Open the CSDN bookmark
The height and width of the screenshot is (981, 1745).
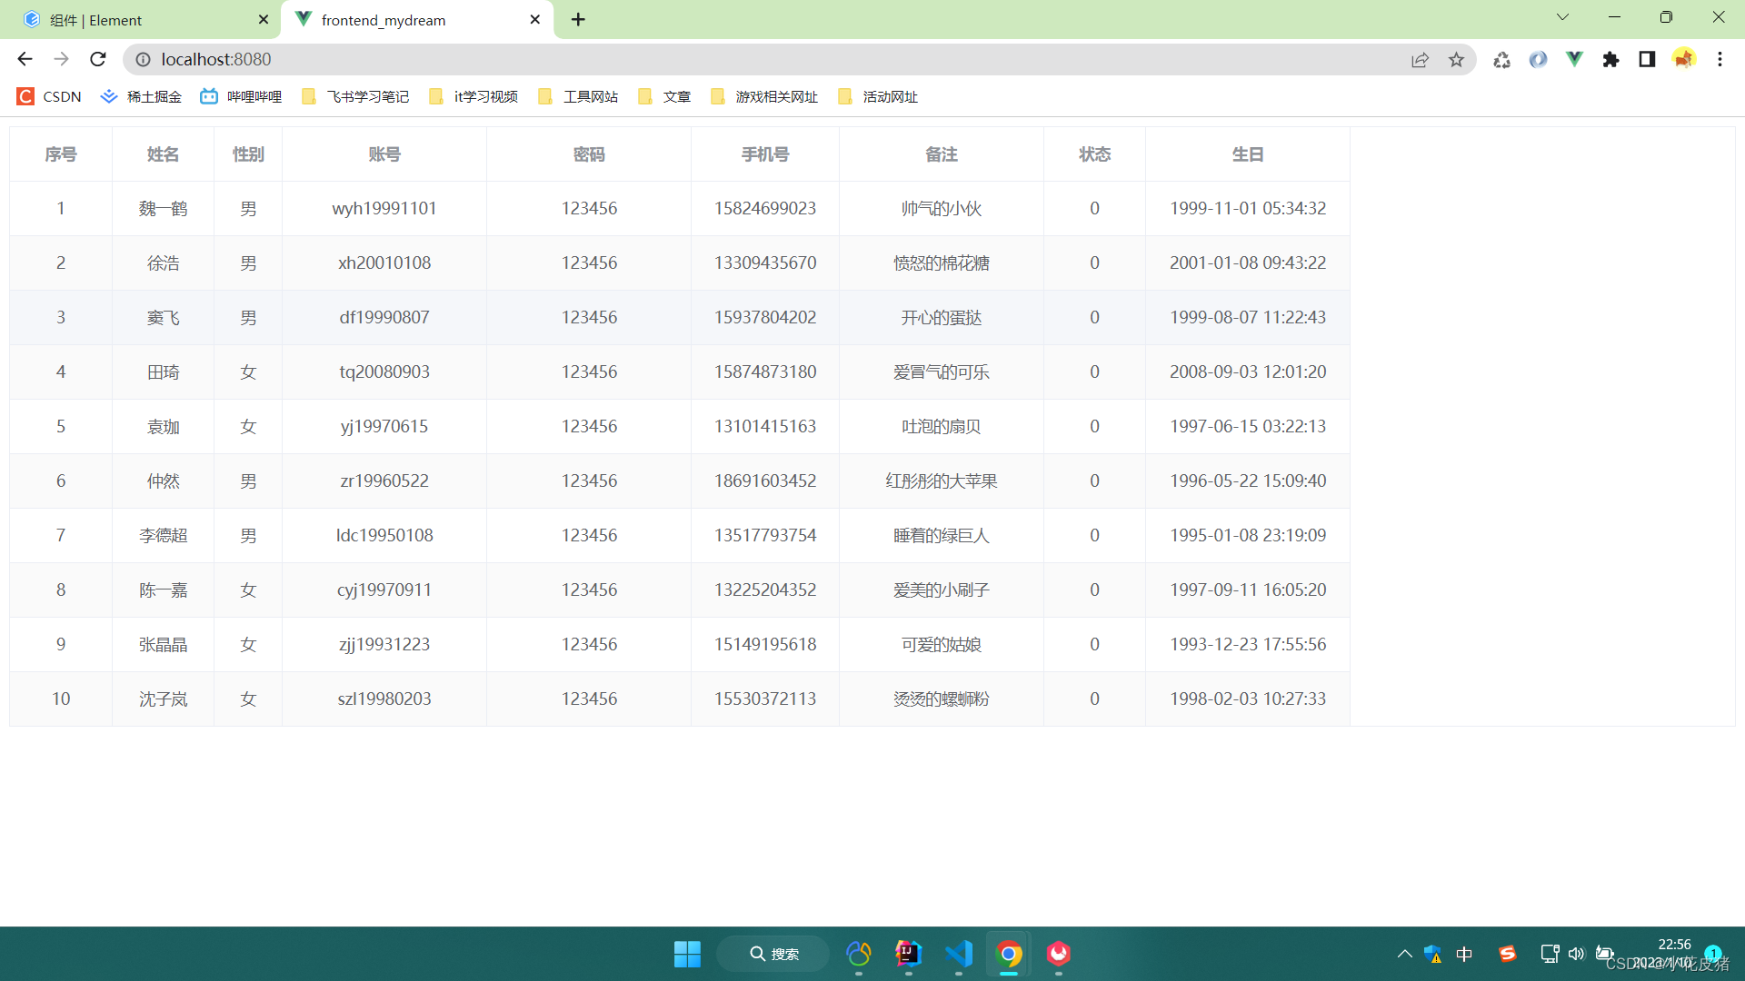49,96
